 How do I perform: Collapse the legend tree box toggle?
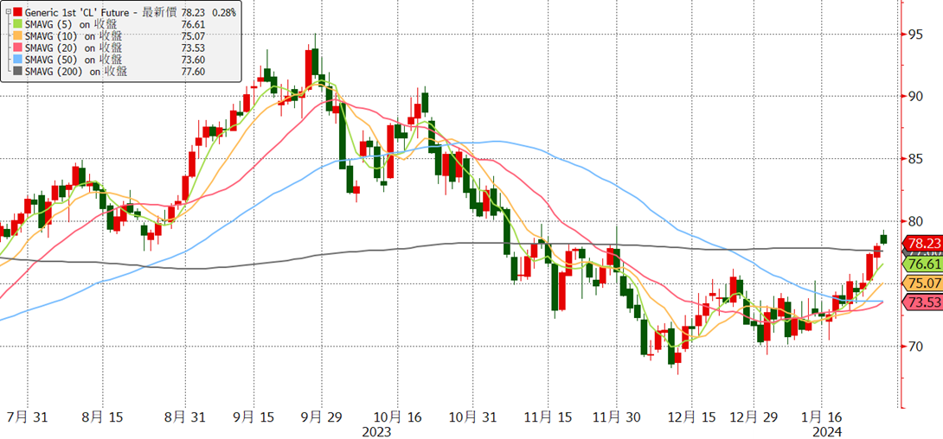point(8,12)
